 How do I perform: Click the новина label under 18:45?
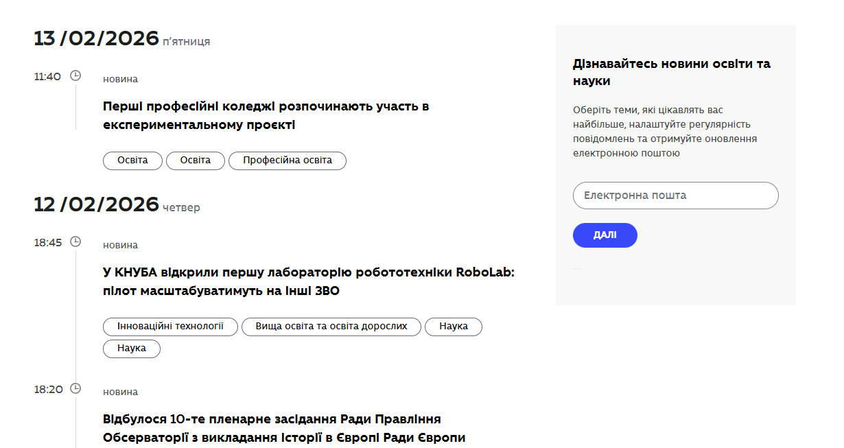[120, 245]
